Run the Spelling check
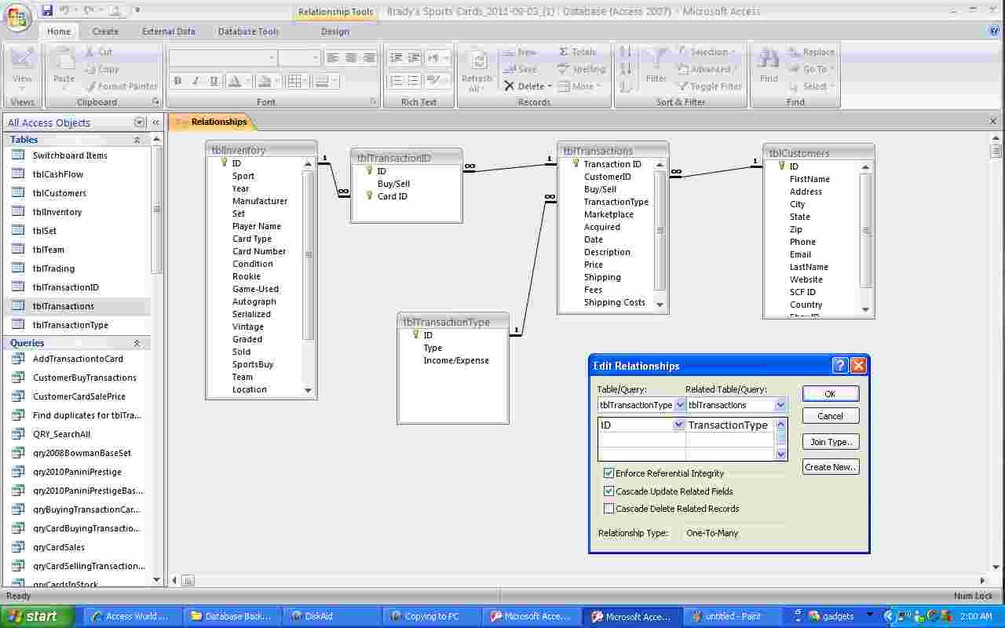Screen dimensions: 1005x628 point(582,69)
